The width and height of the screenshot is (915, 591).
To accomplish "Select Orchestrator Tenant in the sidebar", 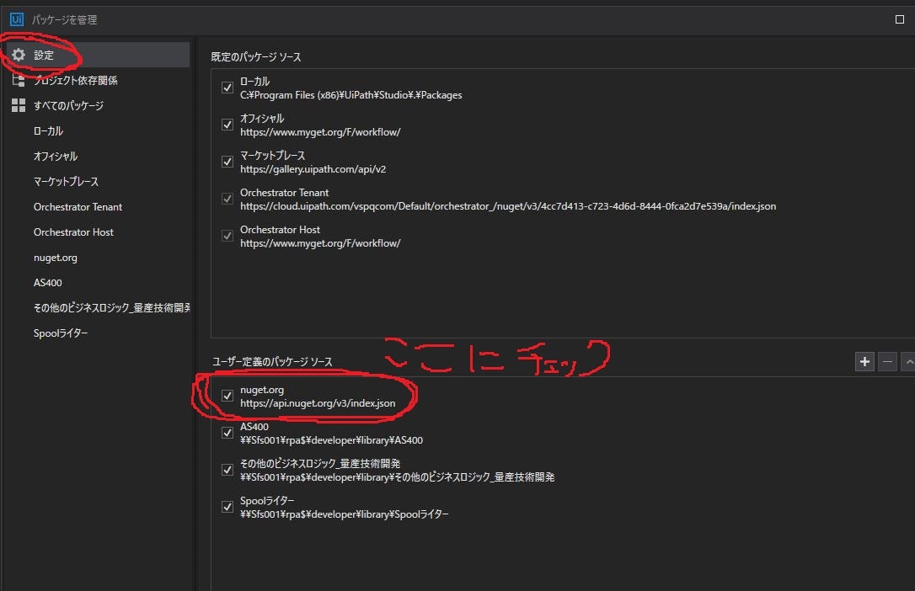I will [78, 206].
